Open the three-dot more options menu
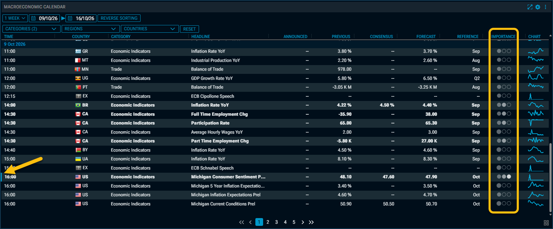Image resolution: width=553 pixels, height=229 pixels. pyautogui.click(x=545, y=7)
